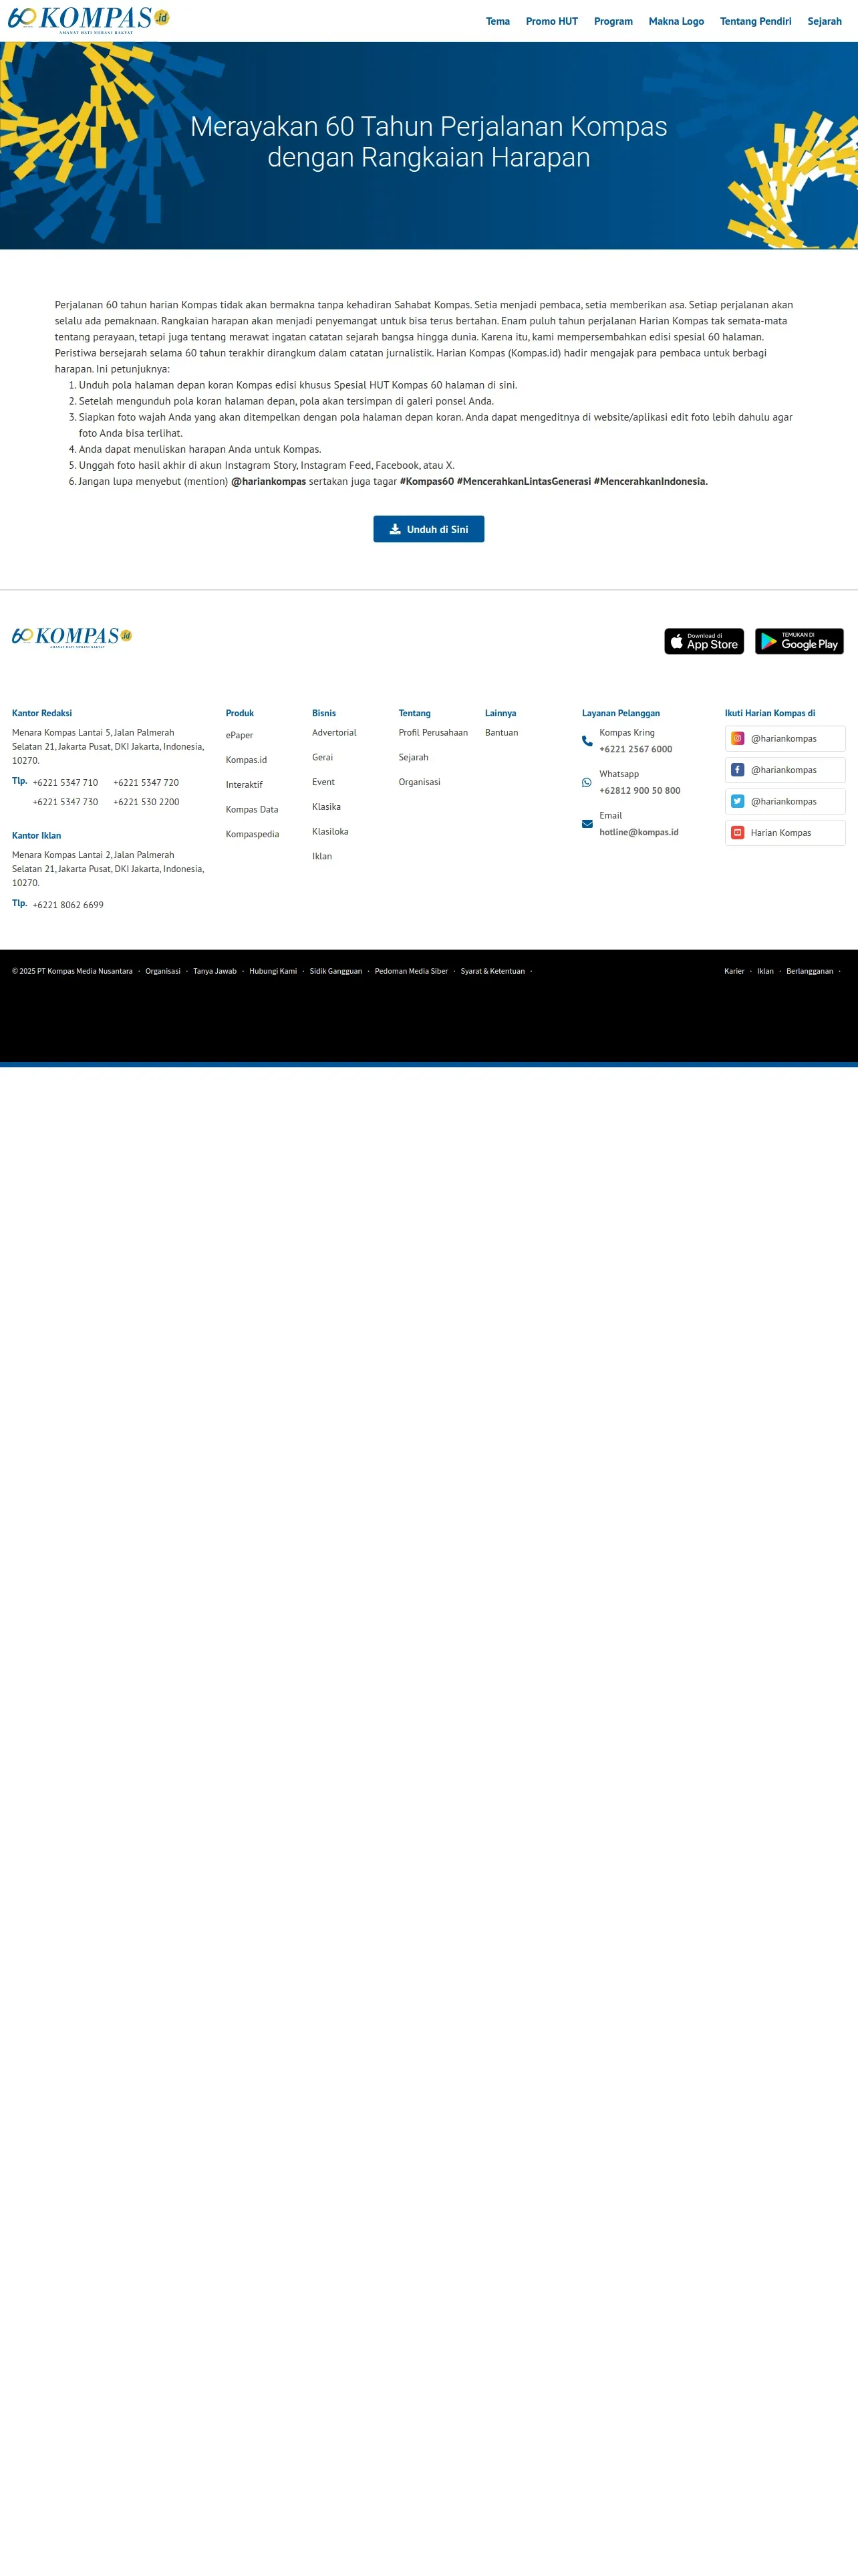Open the Kompaspedia link
Screen dimensions: 858x2576
coord(252,834)
